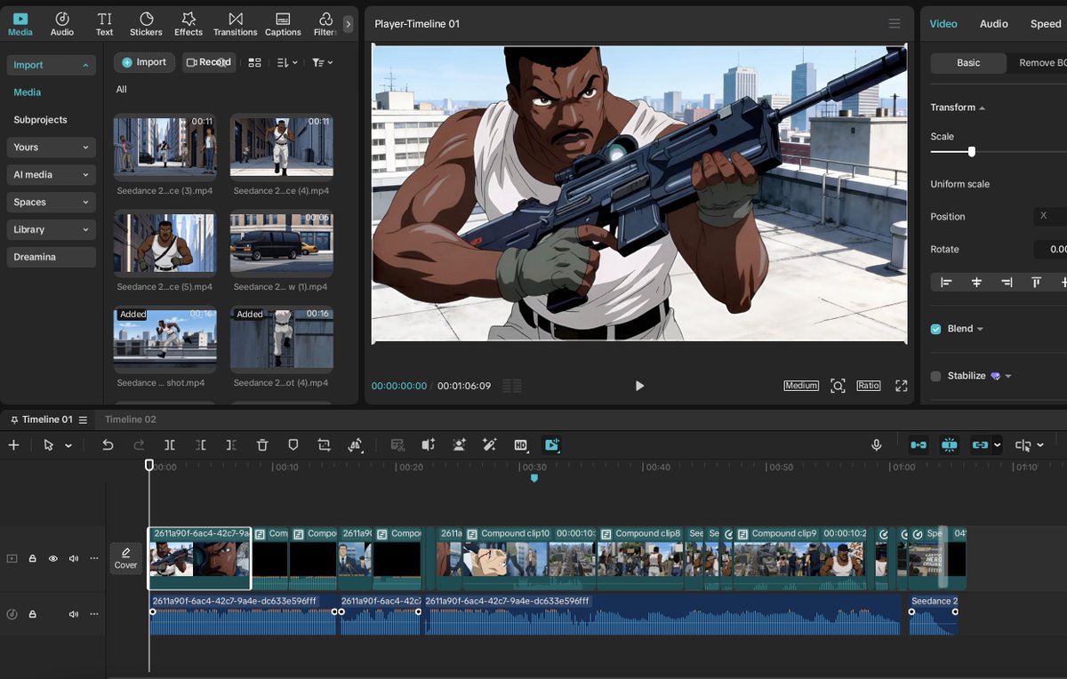This screenshot has width=1067, height=679.
Task: Open the Ratio button in player
Action: [x=869, y=386]
